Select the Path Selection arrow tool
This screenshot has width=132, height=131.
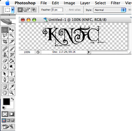[5, 74]
